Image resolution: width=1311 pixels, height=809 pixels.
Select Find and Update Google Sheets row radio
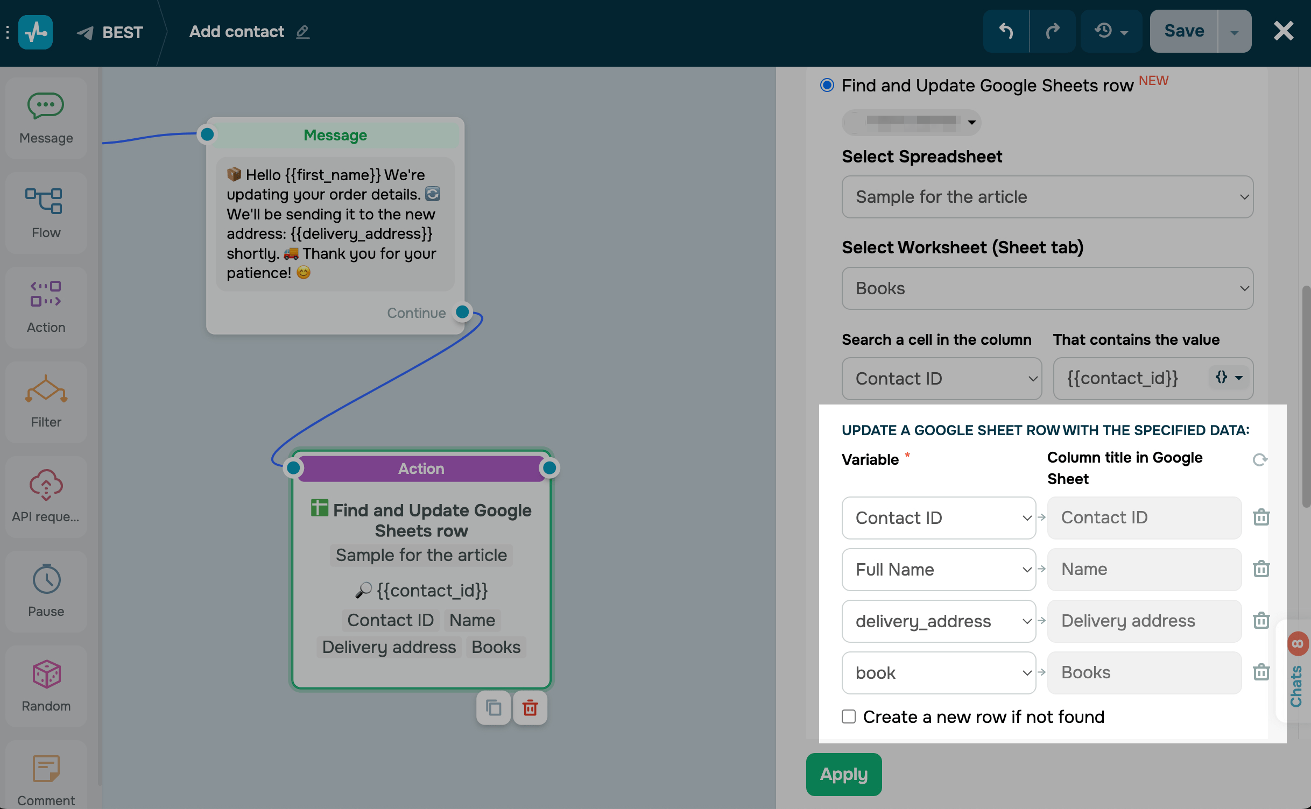pyautogui.click(x=827, y=85)
